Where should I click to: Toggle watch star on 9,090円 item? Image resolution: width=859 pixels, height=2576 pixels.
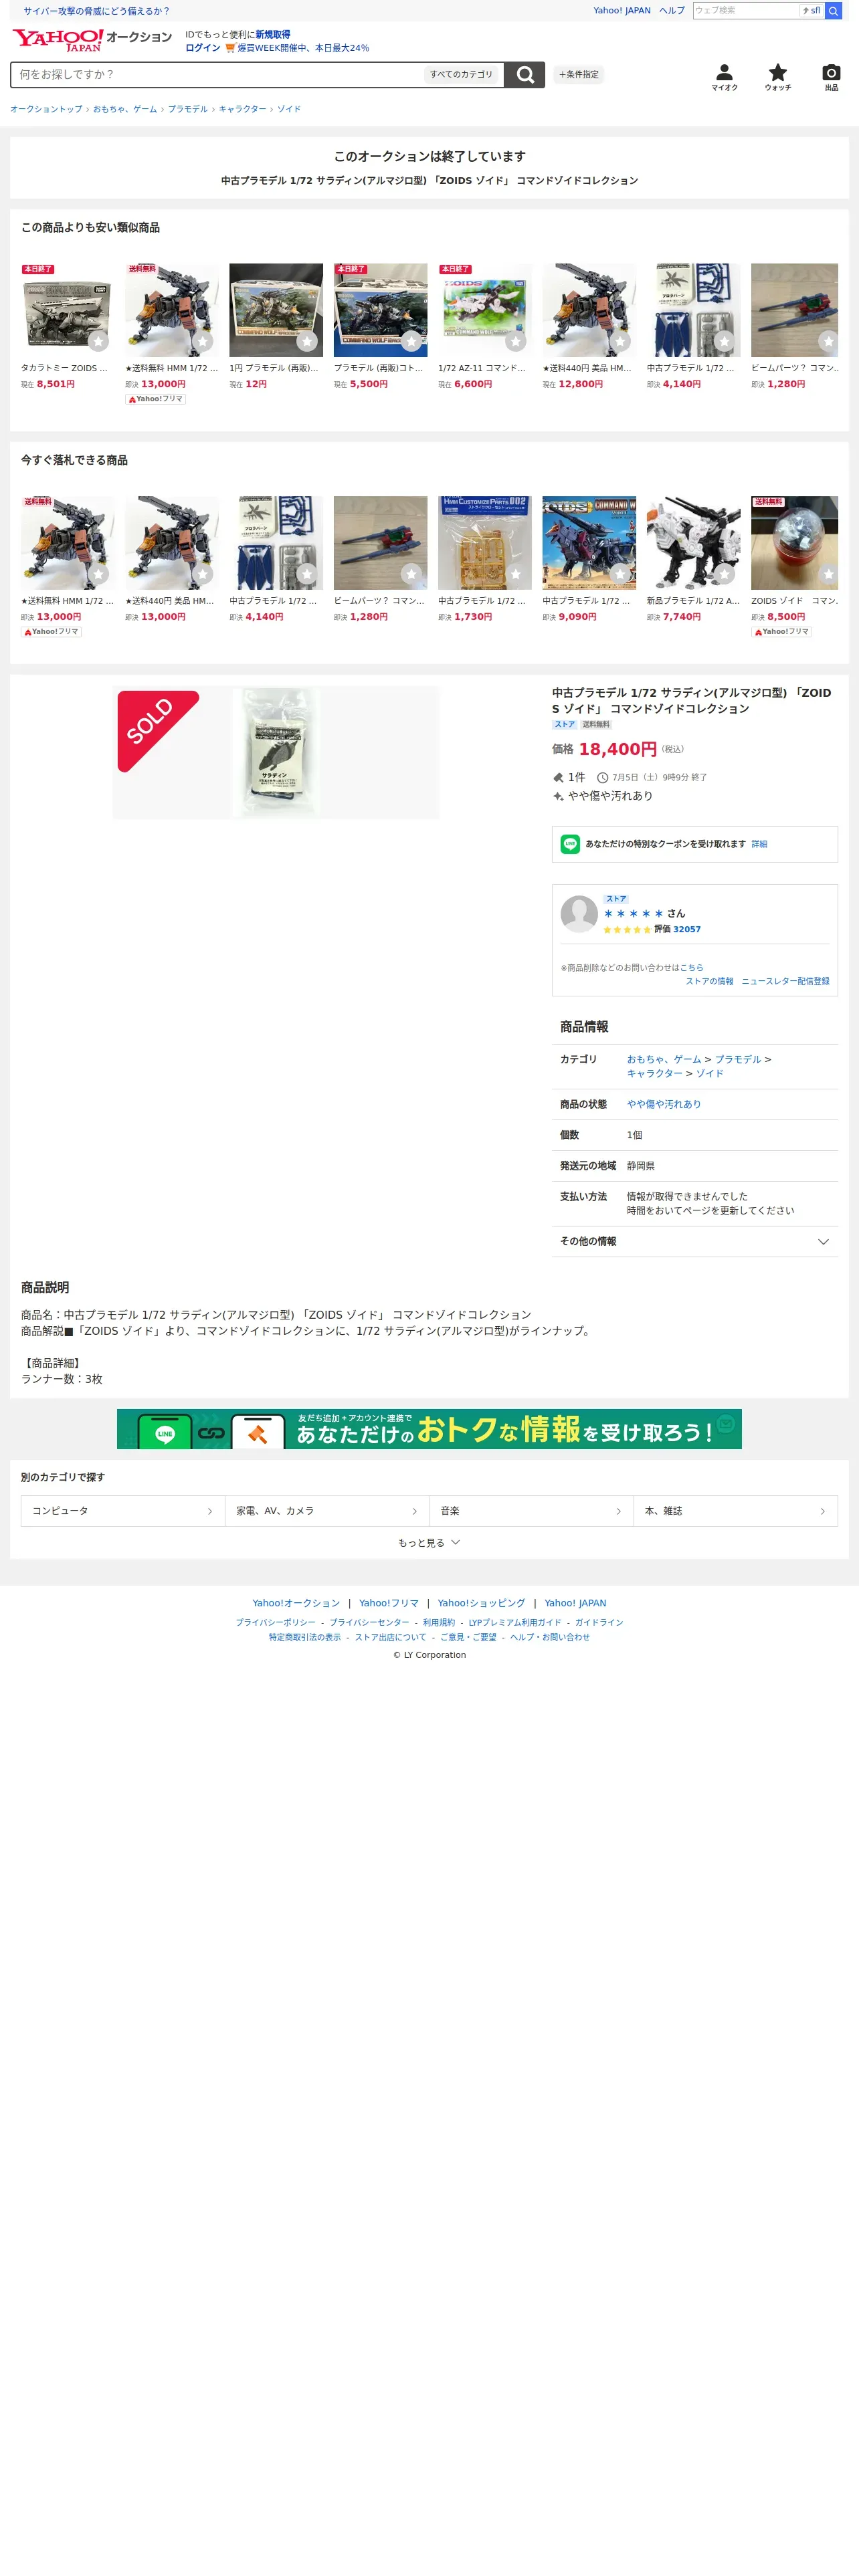point(620,574)
